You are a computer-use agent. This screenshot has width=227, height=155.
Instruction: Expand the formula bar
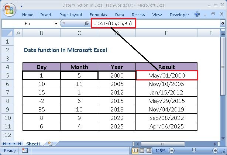pyautogui.click(x=223, y=23)
